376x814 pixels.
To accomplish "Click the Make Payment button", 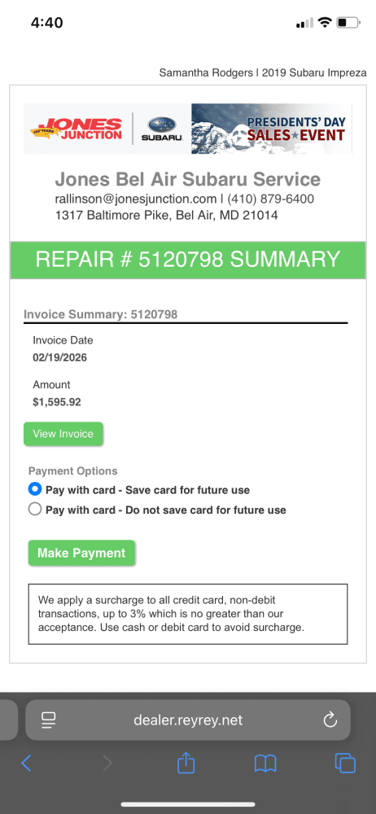I will click(81, 553).
